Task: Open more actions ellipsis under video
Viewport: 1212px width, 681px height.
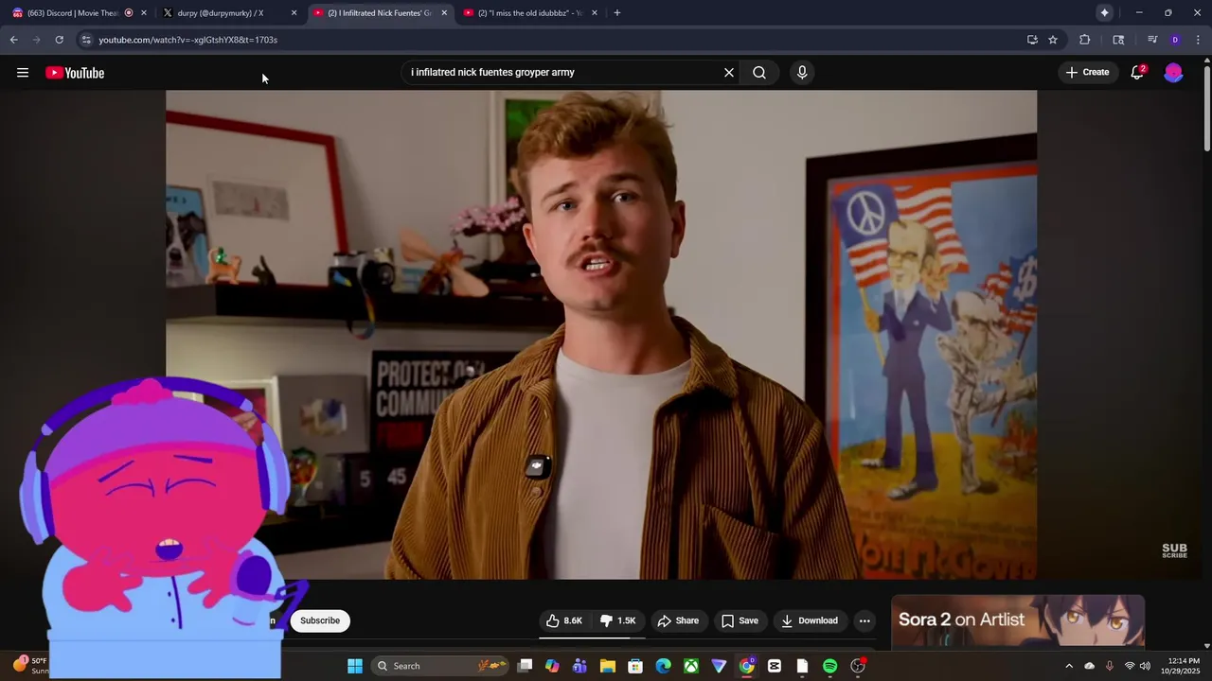Action: coord(864,620)
